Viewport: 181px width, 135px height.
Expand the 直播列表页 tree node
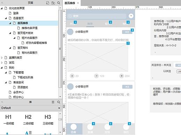tap(2, 58)
